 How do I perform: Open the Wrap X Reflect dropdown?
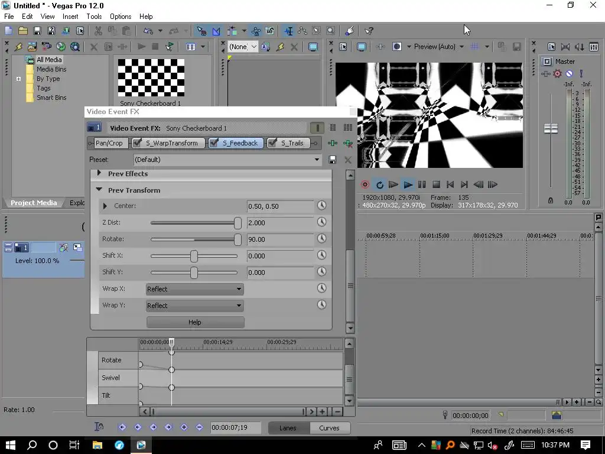coord(195,288)
